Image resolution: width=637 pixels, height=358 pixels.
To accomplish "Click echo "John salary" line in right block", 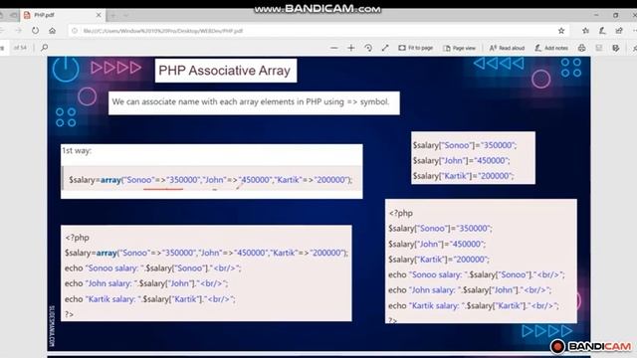I will pyautogui.click(x=470, y=290).
